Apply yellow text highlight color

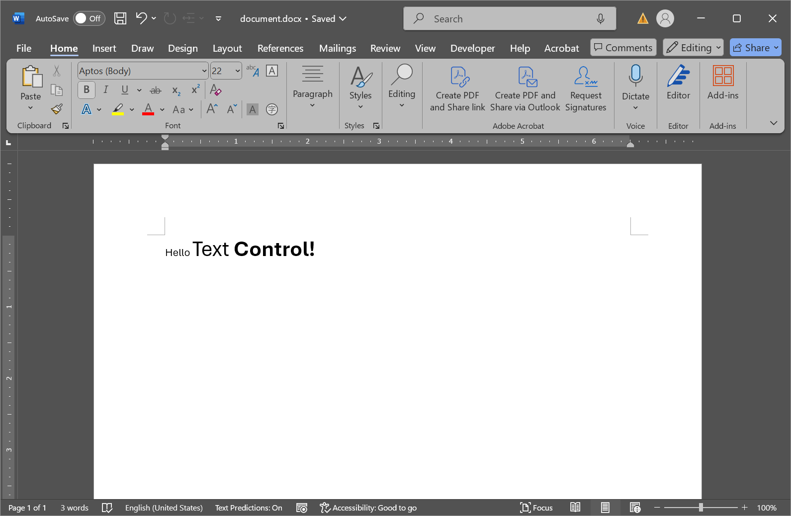pyautogui.click(x=118, y=109)
